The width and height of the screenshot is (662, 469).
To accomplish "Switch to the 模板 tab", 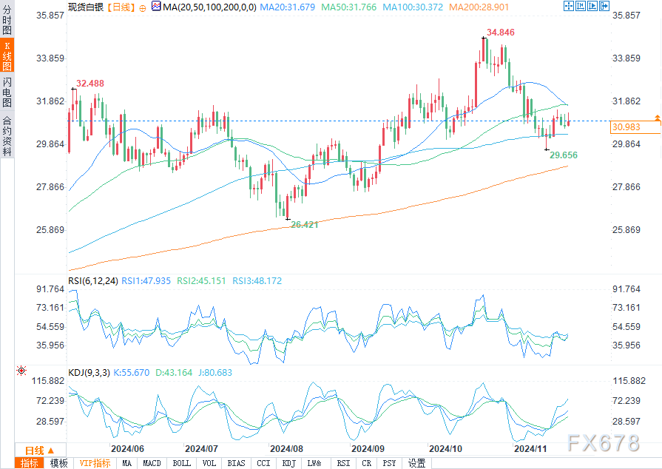I will [58, 463].
